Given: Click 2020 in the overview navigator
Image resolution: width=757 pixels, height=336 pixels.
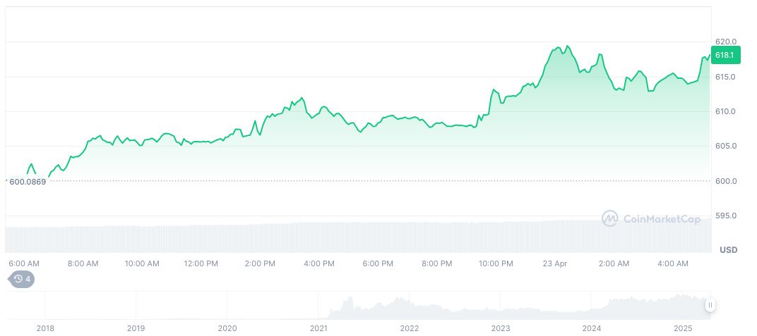Looking at the screenshot, I should 227,328.
